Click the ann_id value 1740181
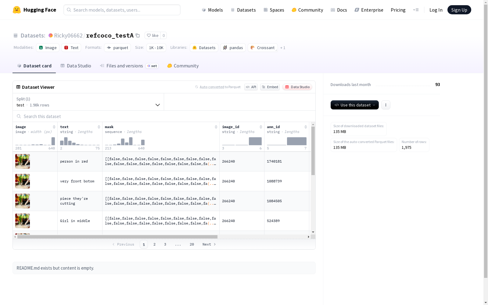The height and width of the screenshot is (305, 488). pyautogui.click(x=274, y=161)
